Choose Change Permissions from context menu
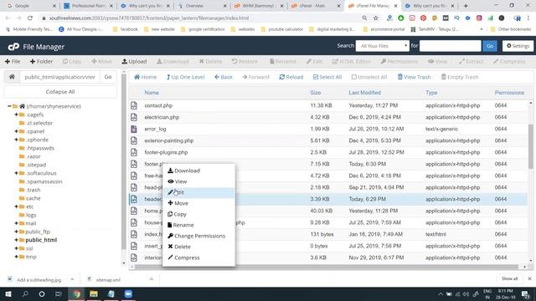536x301 pixels. coord(198,236)
